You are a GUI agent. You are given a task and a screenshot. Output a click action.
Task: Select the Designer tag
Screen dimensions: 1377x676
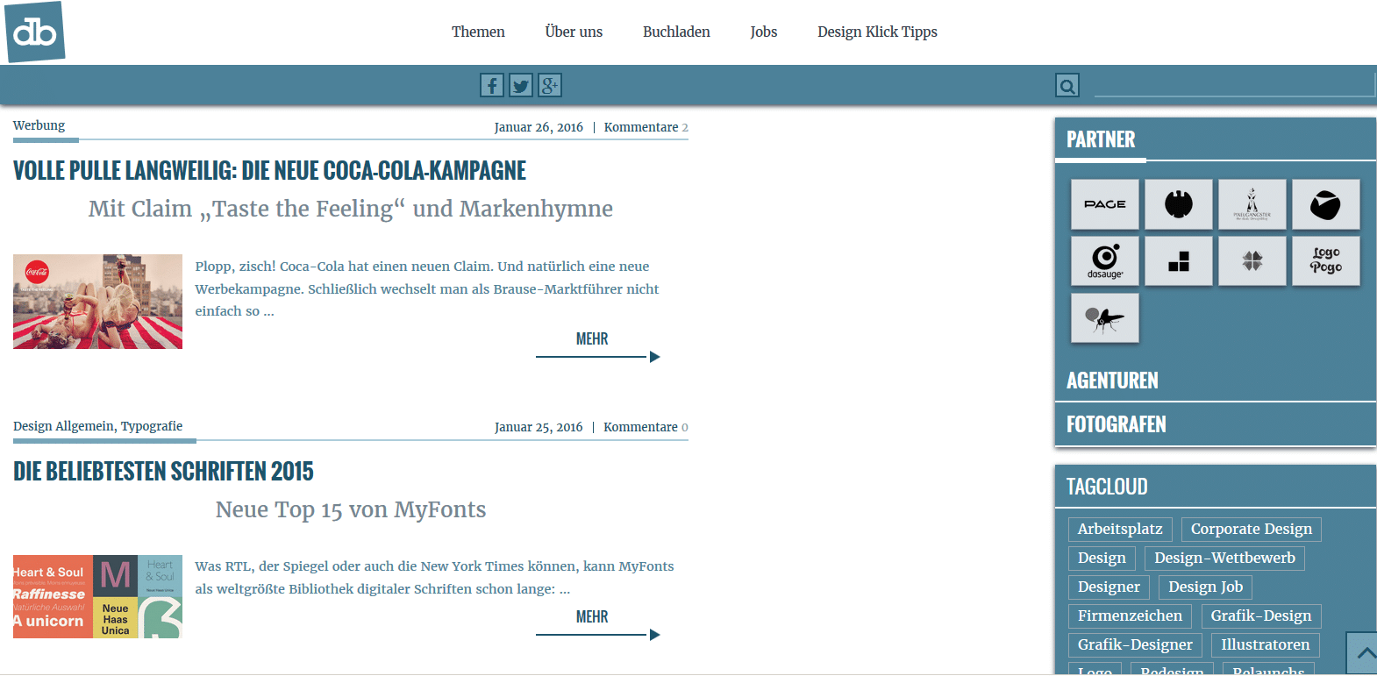click(x=1109, y=587)
